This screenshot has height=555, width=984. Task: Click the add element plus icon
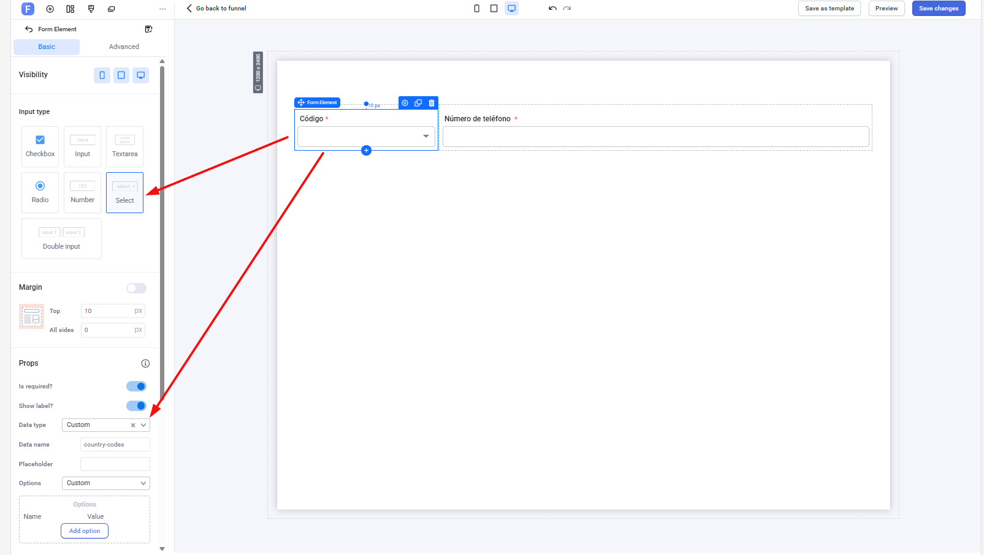point(366,151)
